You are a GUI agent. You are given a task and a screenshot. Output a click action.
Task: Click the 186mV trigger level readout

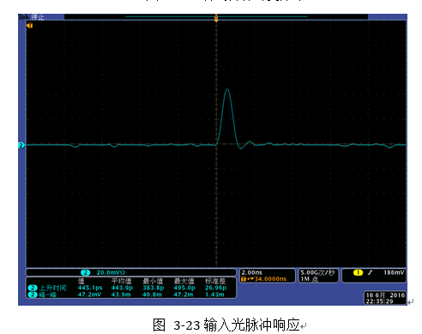(x=394, y=272)
